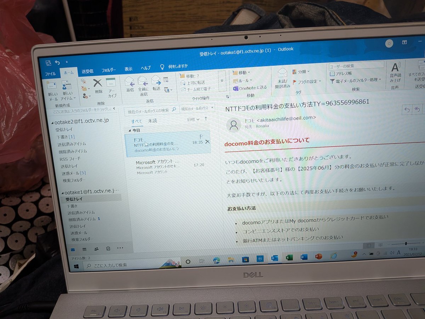Switch to the 表示 tab
The height and width of the screenshot is (319, 425).
[129, 69]
